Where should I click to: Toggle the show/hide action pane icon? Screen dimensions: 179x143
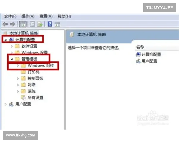tap(57, 24)
